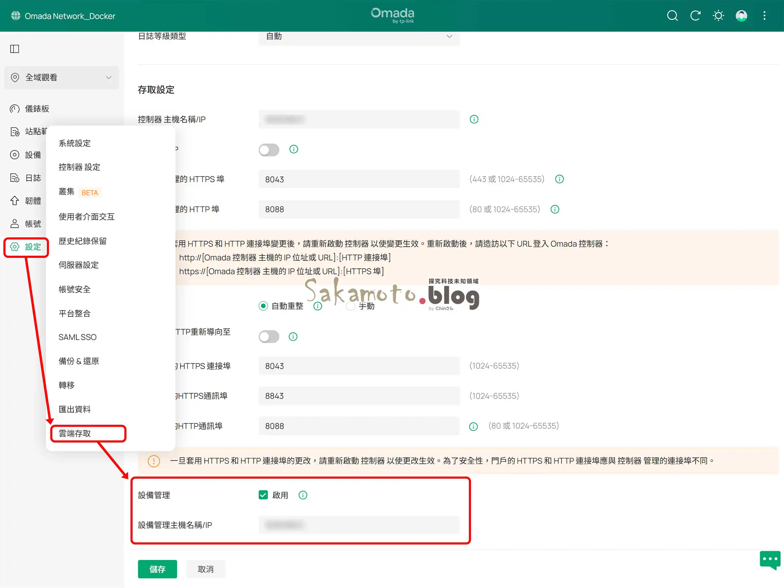This screenshot has height=588, width=784.
Task: Select the 手動 radio button
Action: pos(351,306)
